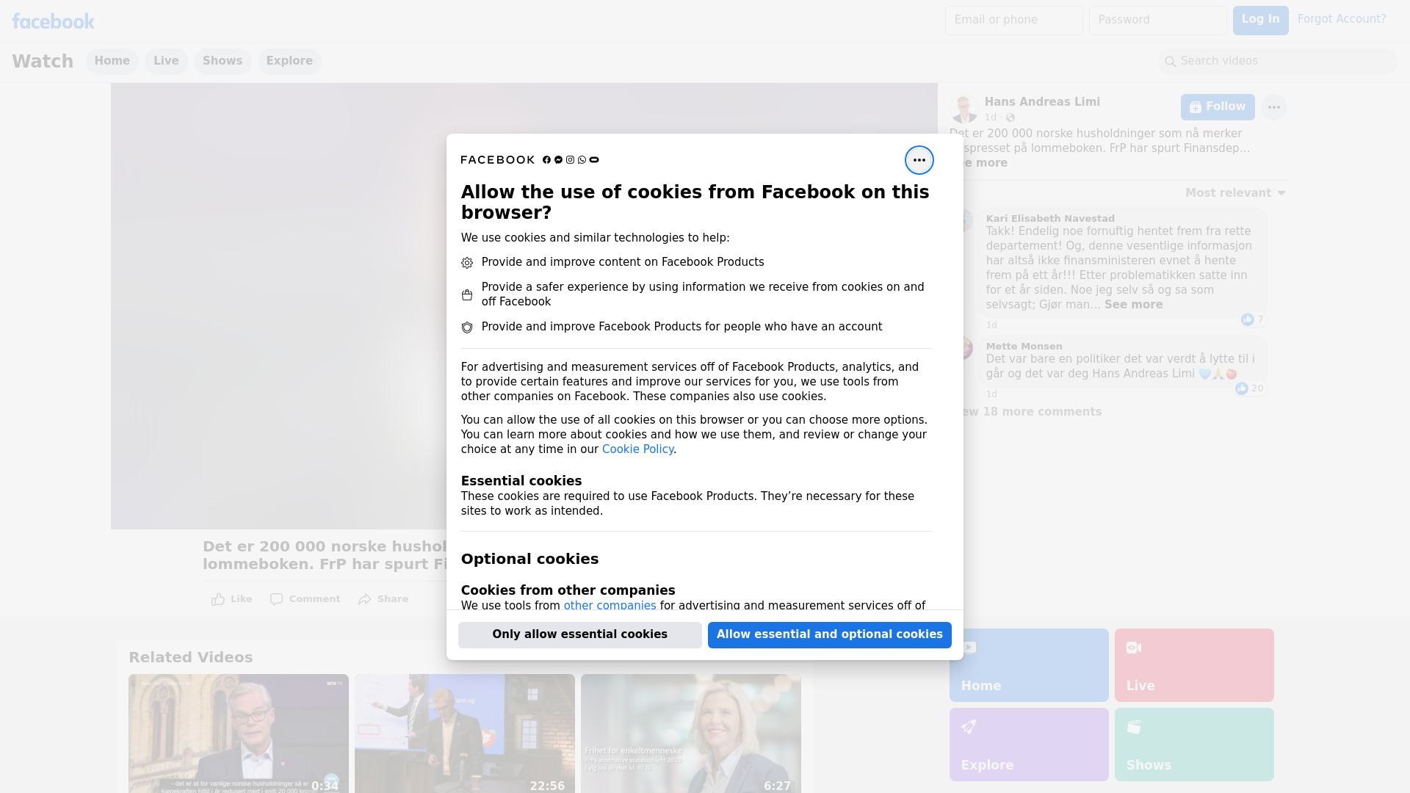1410x793 pixels.
Task: Open the other companies link
Action: (610, 606)
